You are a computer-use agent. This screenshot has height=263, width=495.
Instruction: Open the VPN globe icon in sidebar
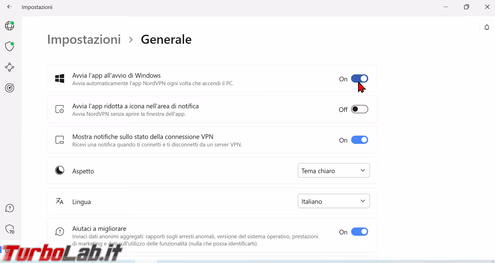(10, 26)
